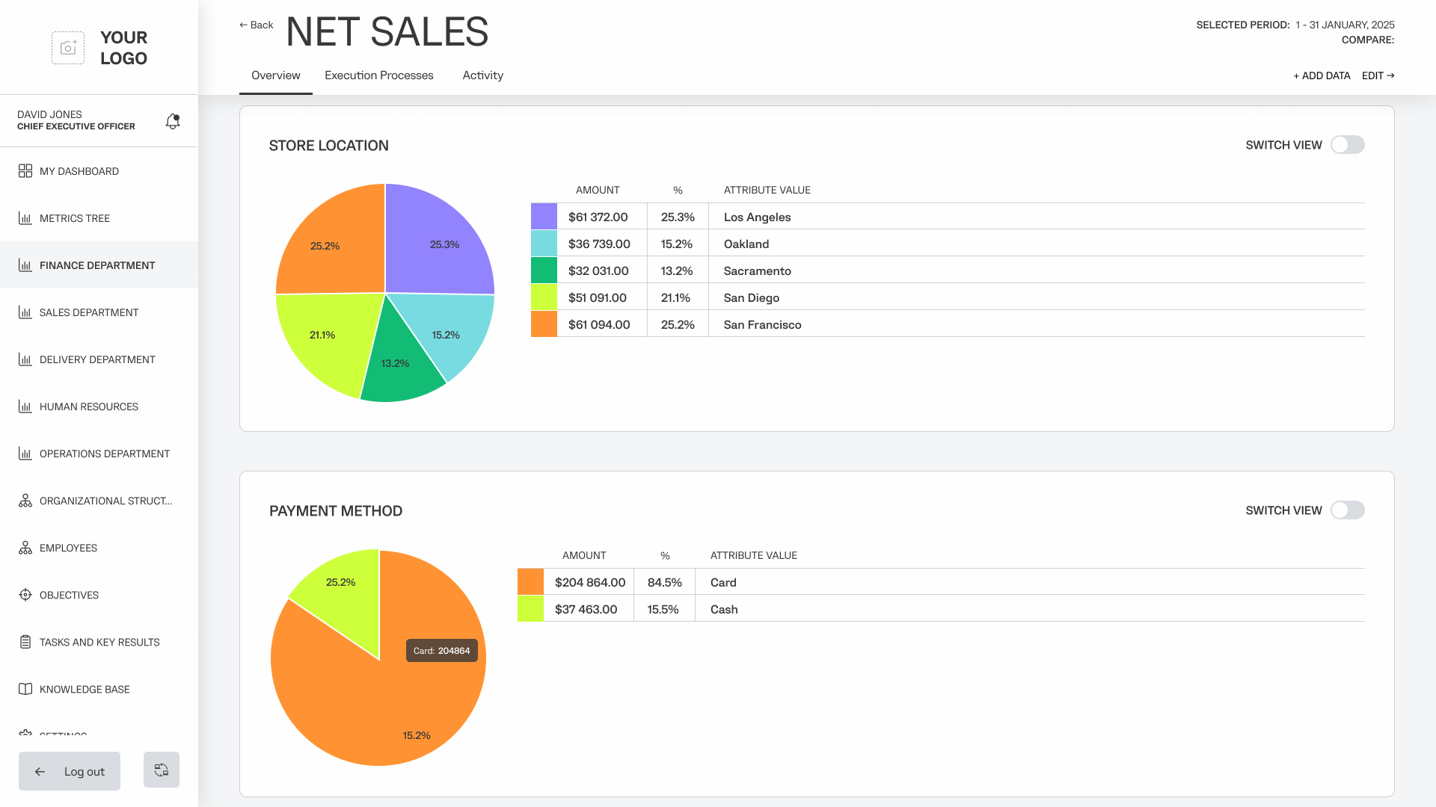1436x807 pixels.
Task: Click the purple Los Angeles color swatch
Action: coord(544,217)
